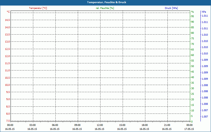Select the 09:00 time axis marker
Image resolution: width=211 pixels, height=132 pixels.
[77, 125]
